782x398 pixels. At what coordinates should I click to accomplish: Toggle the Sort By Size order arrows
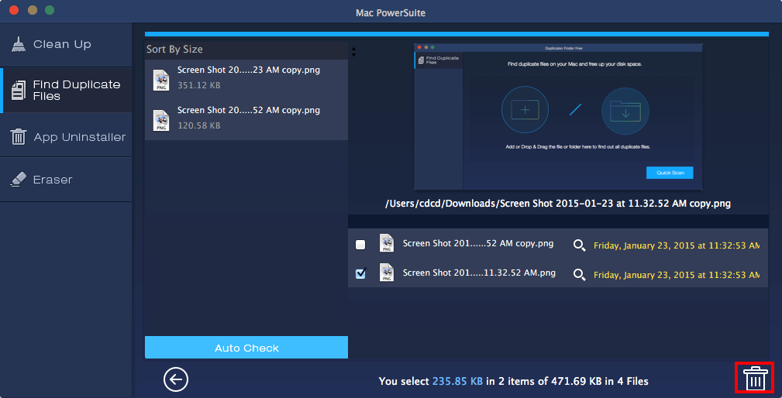[x=353, y=52]
